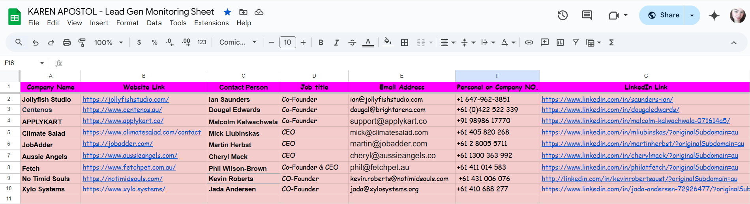
Task: Open the Edit menu
Action: tap(53, 23)
